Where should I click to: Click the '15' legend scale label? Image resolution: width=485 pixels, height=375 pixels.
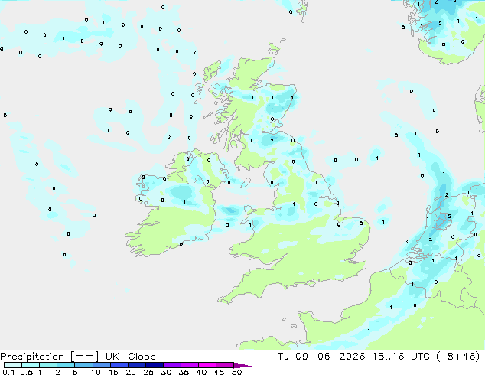tap(113, 372)
